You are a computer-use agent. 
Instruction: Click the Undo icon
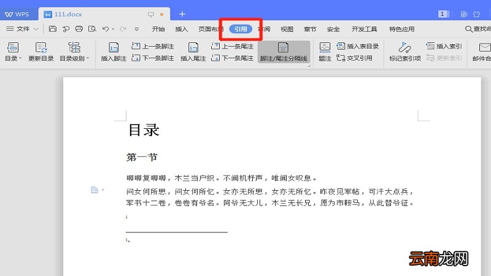[x=106, y=29]
